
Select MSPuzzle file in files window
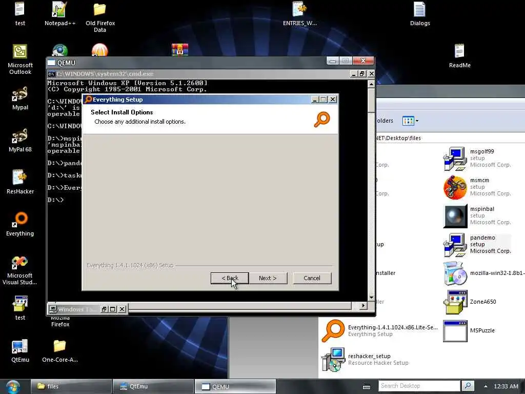click(469, 331)
